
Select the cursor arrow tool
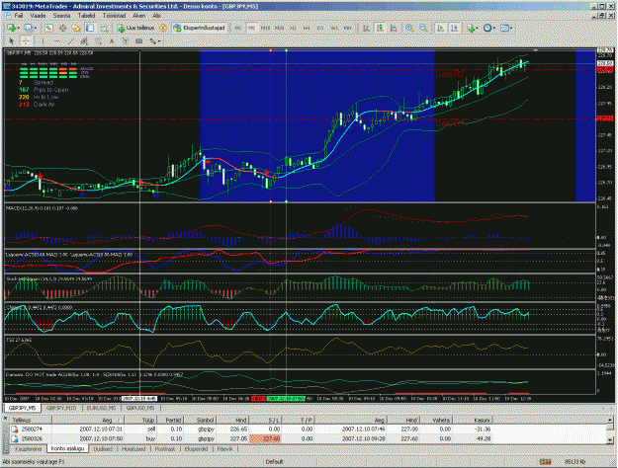(11, 40)
